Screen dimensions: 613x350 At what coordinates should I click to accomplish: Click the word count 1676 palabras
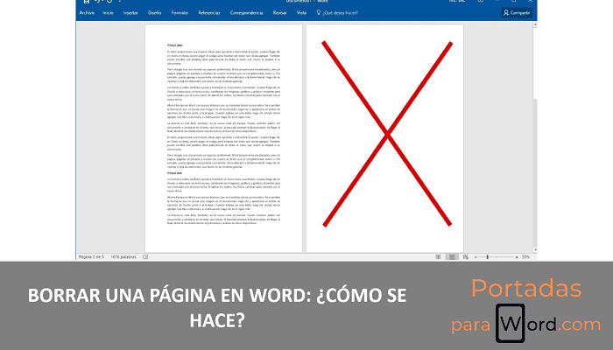pos(123,257)
